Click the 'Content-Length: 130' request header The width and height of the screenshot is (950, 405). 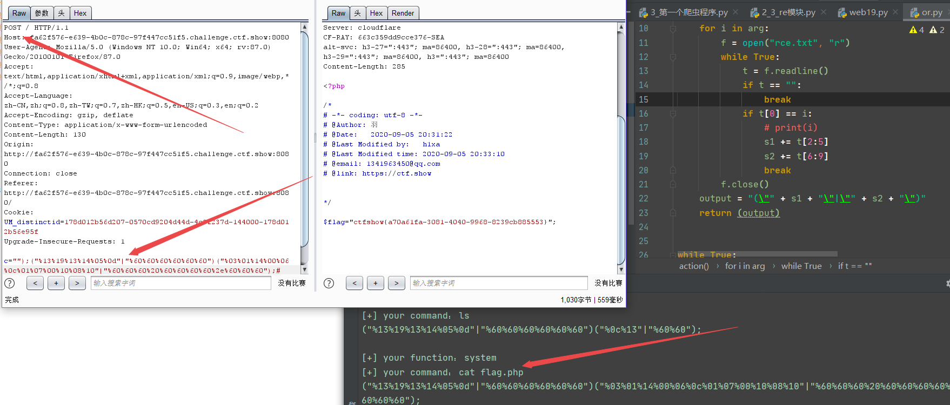(45, 134)
